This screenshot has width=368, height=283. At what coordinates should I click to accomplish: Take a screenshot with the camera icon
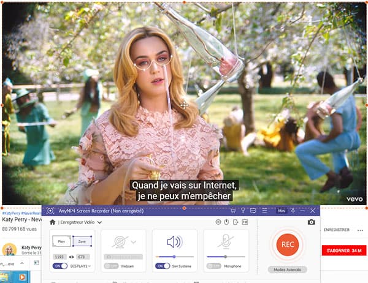click(x=311, y=222)
